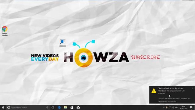Dismiss the sign-out notification with X
Image resolution: width=195 pixels, height=110 pixels.
click(x=193, y=88)
